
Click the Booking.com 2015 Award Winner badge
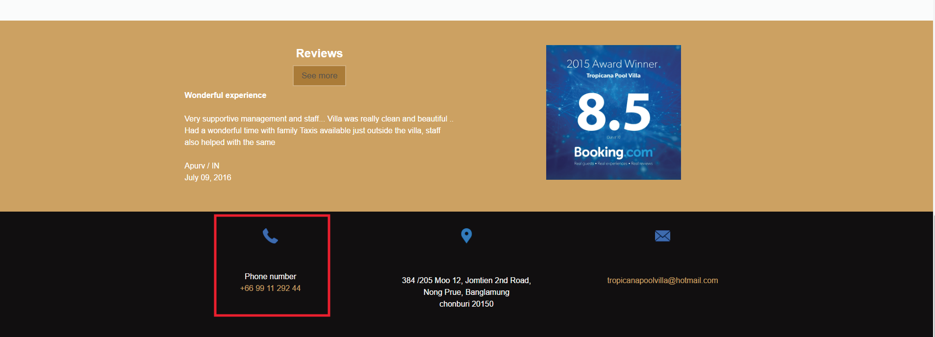[x=613, y=113]
